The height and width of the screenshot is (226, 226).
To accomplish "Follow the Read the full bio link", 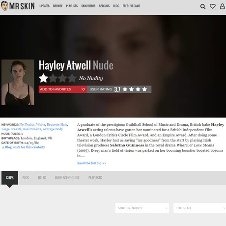I will pos(91,163).
